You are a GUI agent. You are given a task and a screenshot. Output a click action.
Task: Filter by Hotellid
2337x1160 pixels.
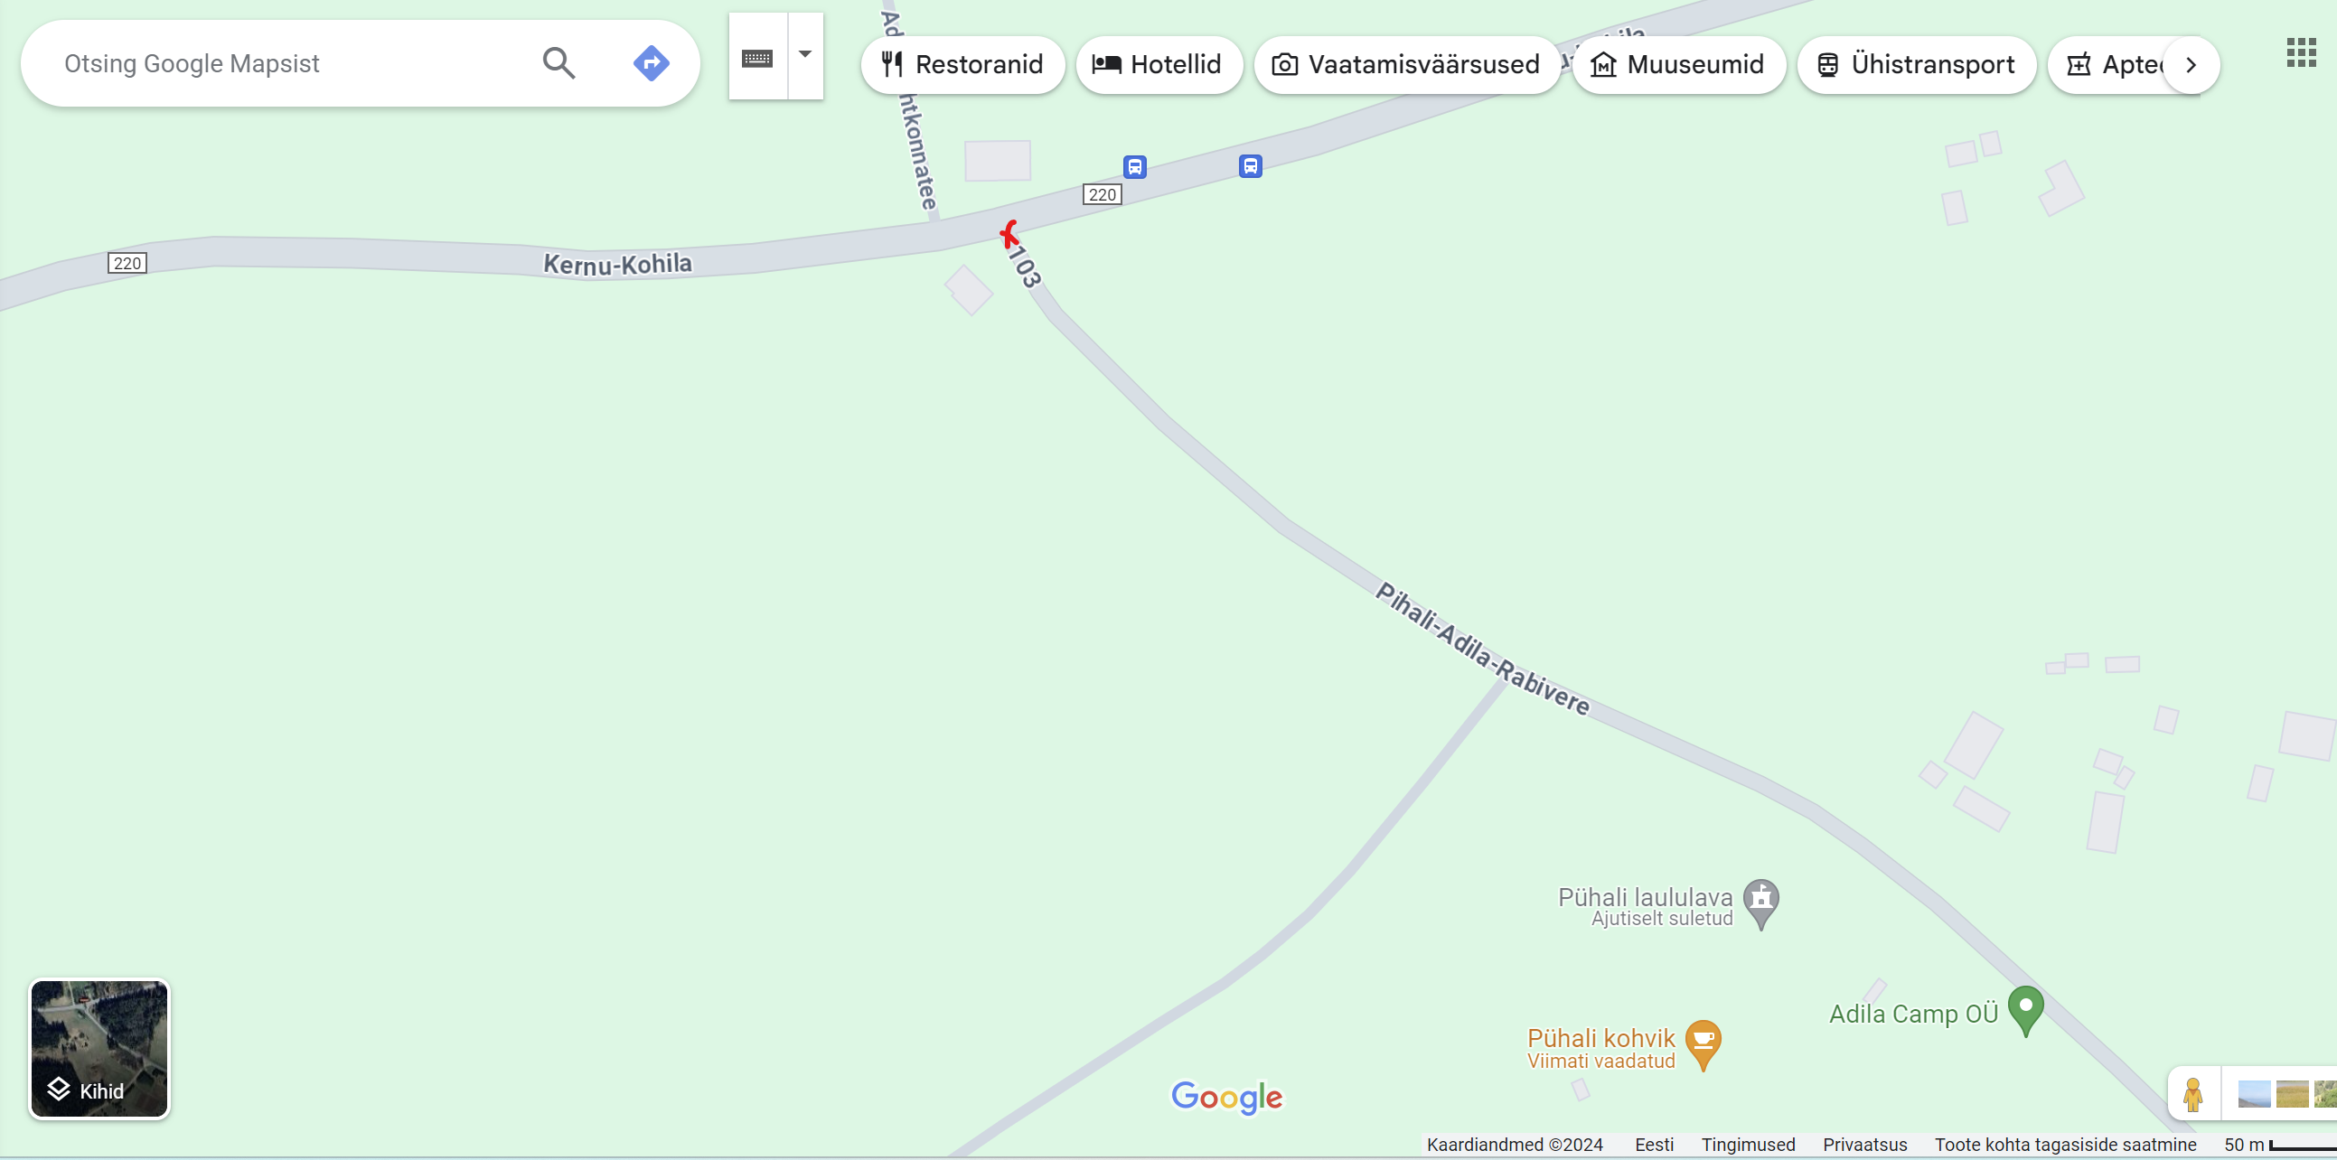[1159, 64]
